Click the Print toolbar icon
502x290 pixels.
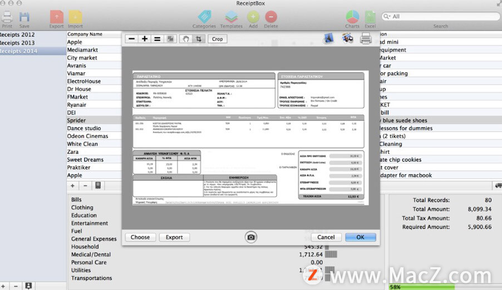tap(7, 17)
